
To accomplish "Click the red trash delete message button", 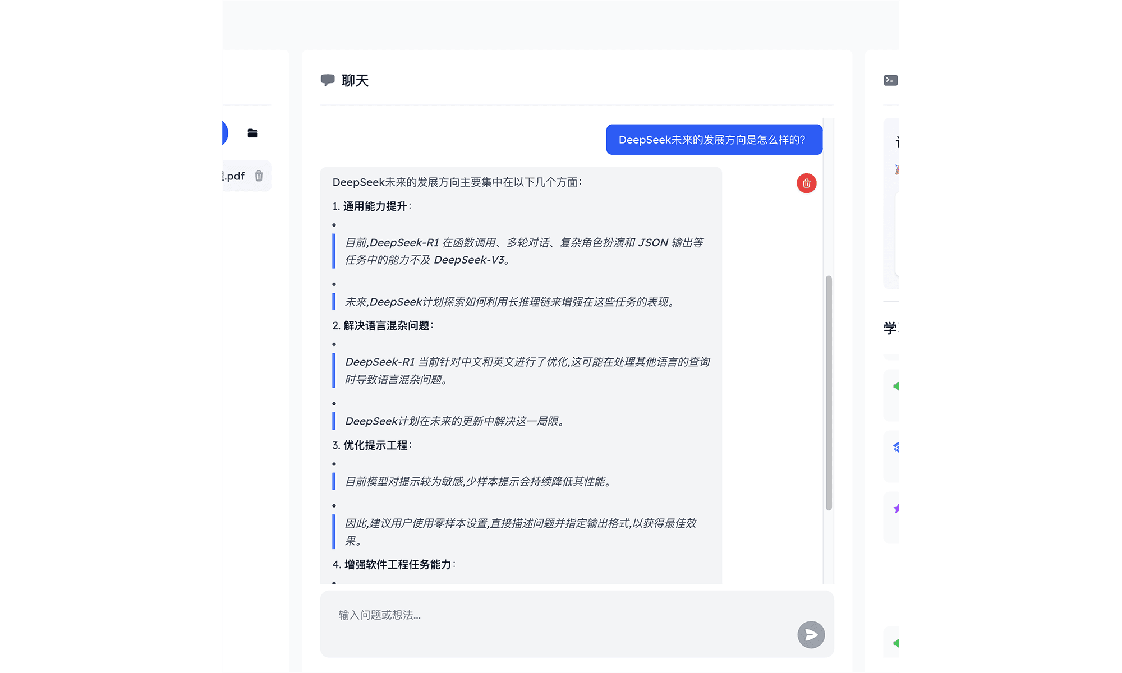I will [x=806, y=183].
